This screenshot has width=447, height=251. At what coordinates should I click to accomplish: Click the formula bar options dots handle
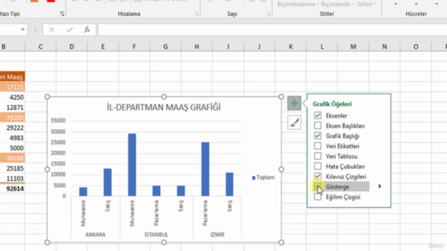pos(36,29)
